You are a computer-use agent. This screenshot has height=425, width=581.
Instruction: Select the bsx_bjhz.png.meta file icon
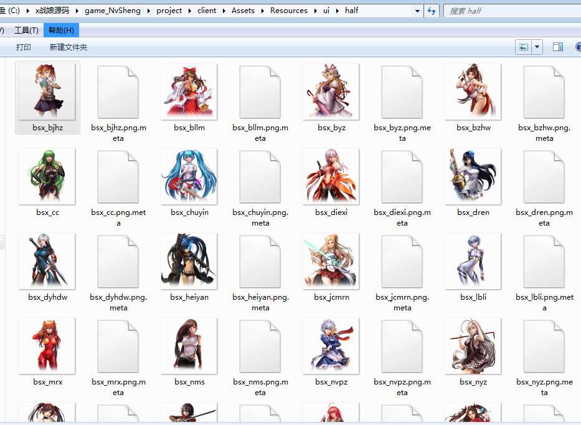[x=118, y=92]
